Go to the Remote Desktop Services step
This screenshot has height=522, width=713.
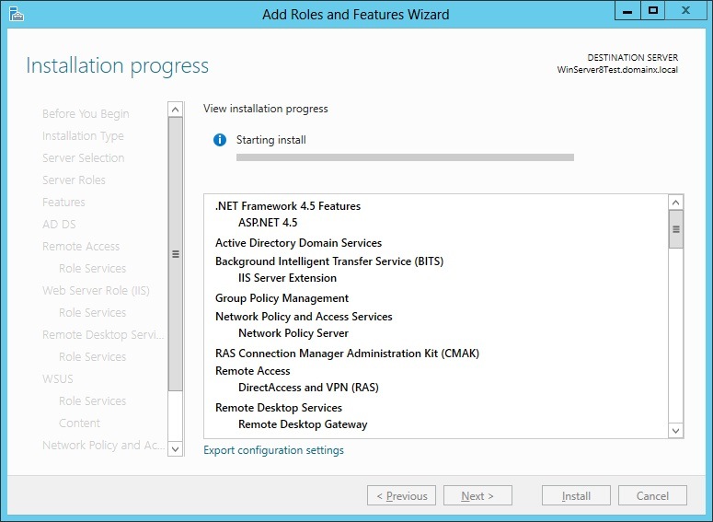103,335
